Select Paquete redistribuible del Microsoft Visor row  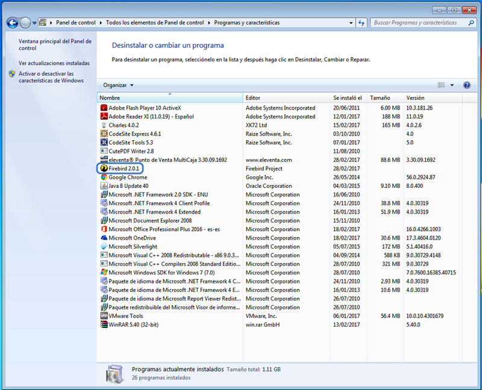[280, 307]
